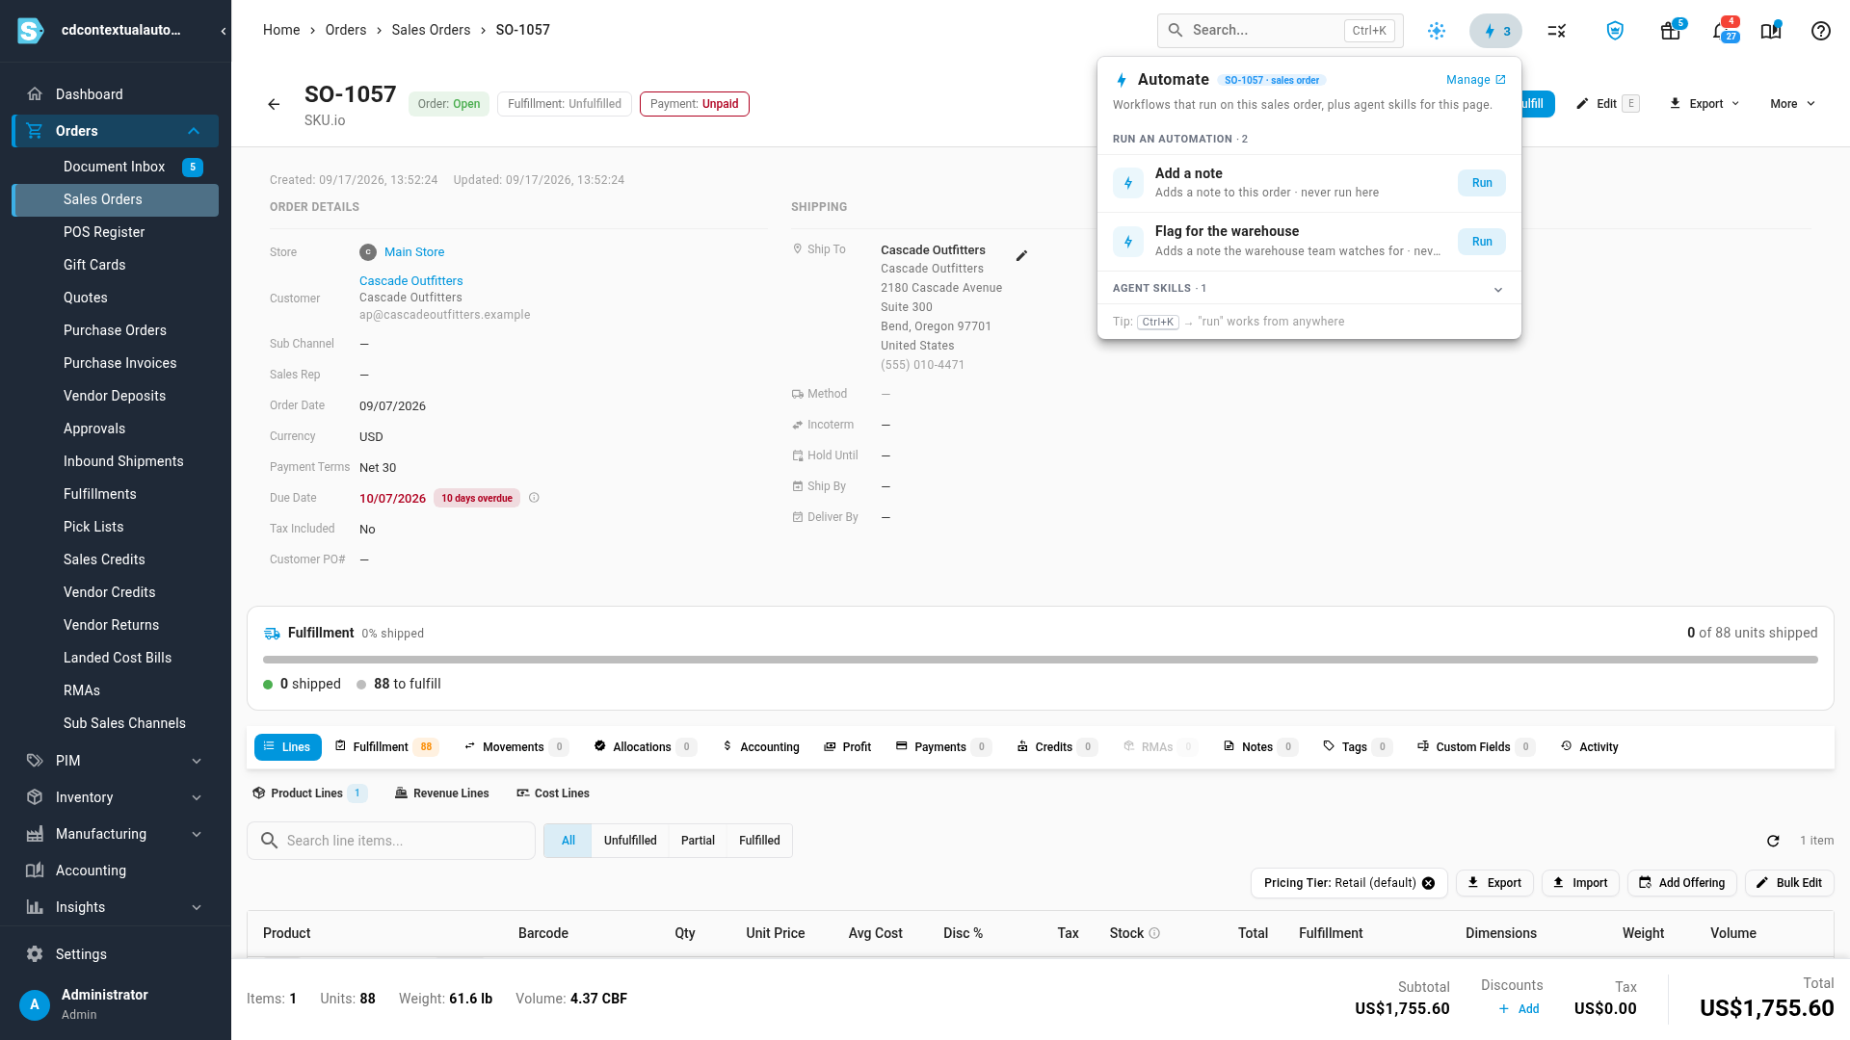The image size is (1850, 1040).
Task: Click the SKU.io logo in the sidebar
Action: click(x=31, y=31)
